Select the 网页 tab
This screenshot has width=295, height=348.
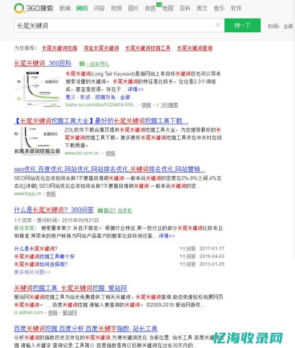[82, 8]
